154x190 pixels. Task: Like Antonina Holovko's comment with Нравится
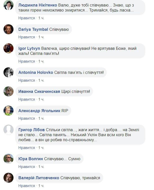pyautogui.click(x=26, y=80)
